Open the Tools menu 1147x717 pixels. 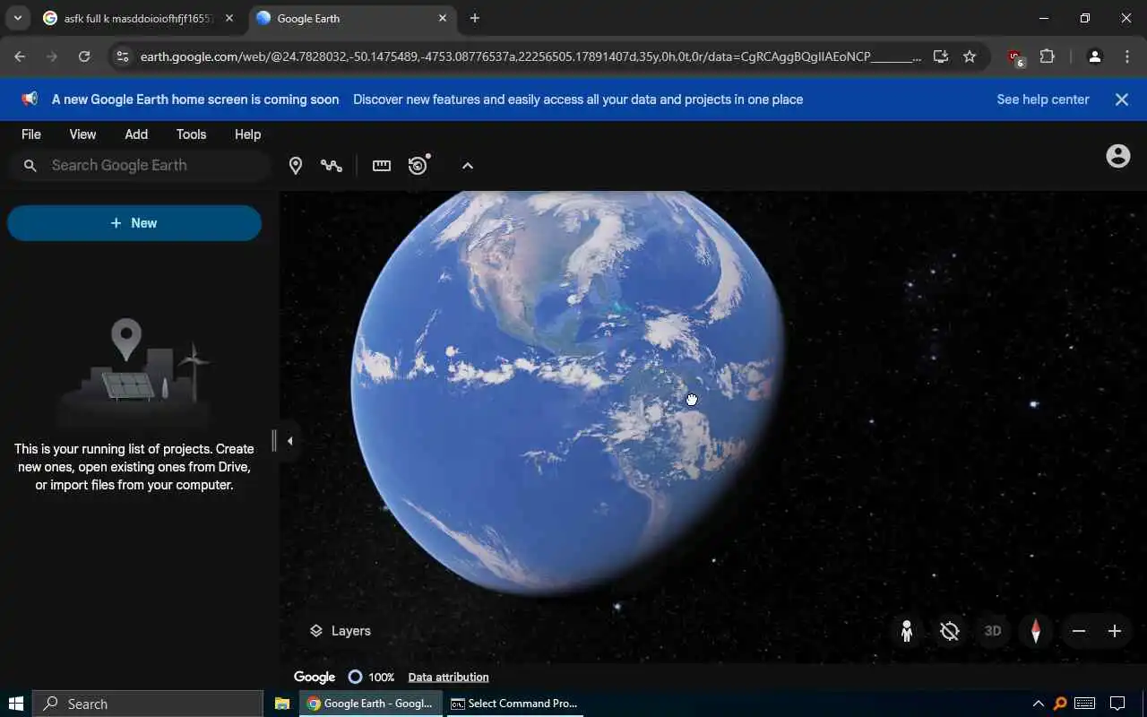point(191,134)
